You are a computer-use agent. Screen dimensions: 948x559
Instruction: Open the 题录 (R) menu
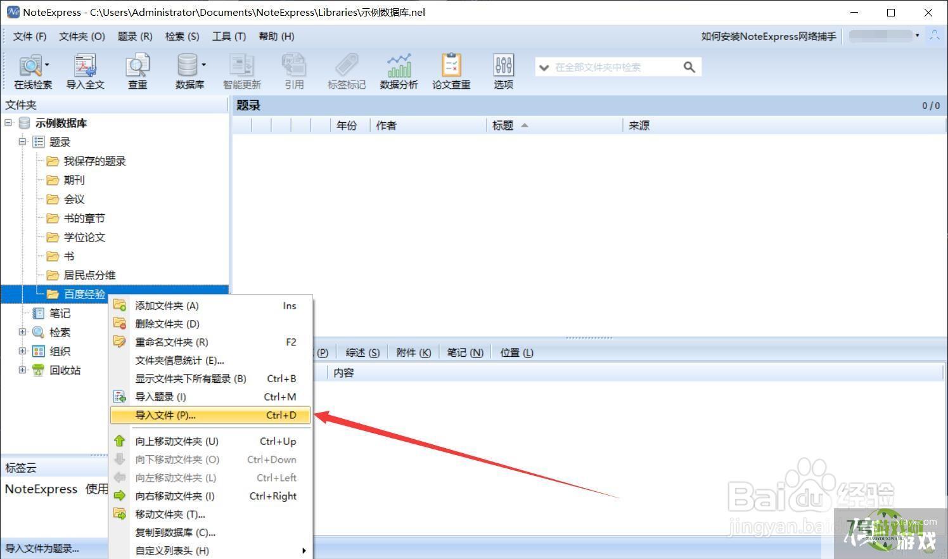(x=135, y=36)
